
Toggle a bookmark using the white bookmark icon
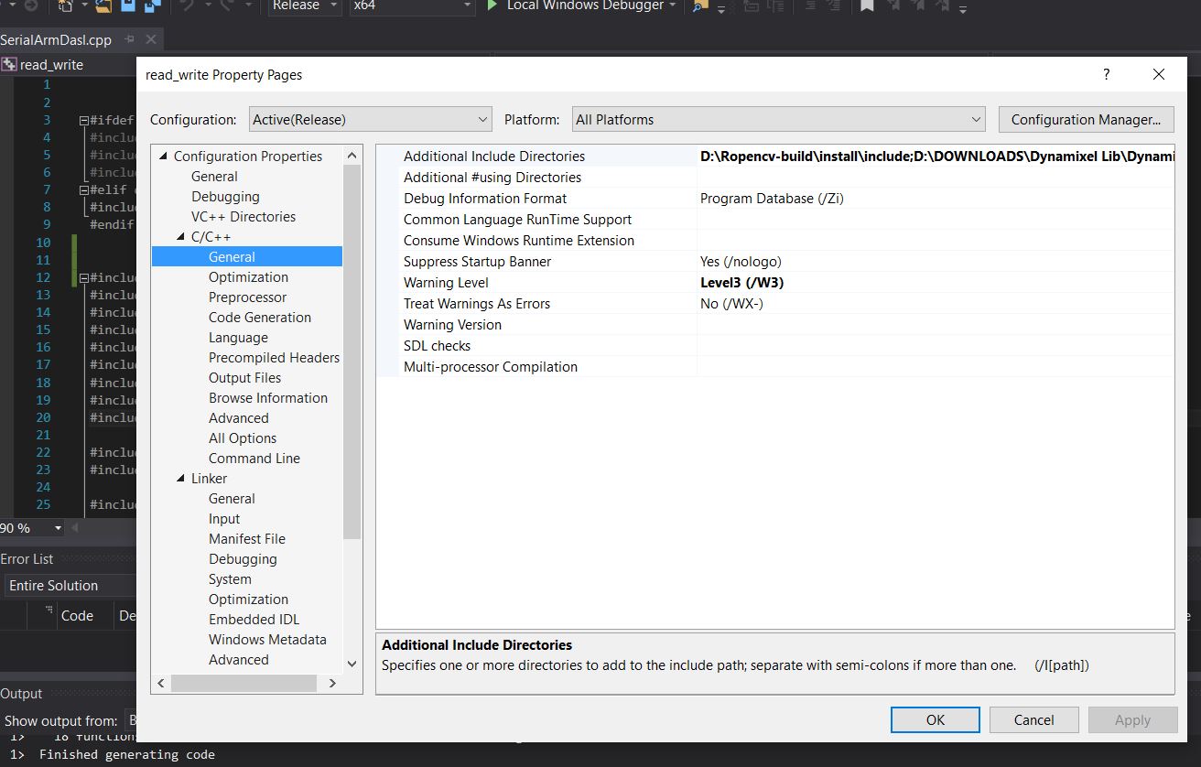point(867,5)
